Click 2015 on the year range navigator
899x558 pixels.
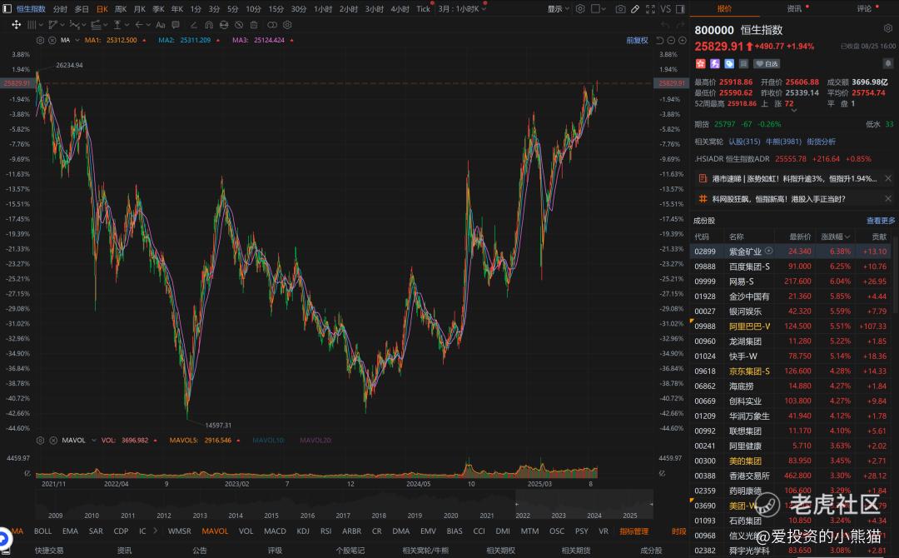271,515
